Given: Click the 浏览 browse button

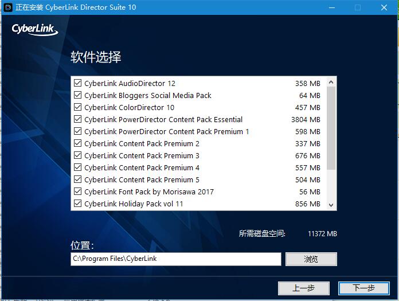Looking at the screenshot, I should 311,259.
